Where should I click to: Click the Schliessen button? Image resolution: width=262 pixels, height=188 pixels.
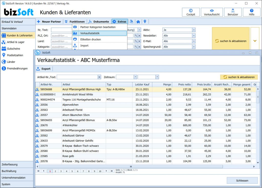pos(242,181)
